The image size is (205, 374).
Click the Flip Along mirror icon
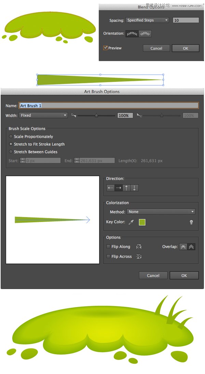click(139, 247)
